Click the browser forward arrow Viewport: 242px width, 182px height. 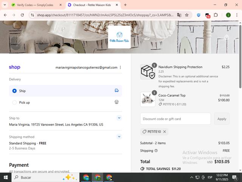tap(14, 15)
